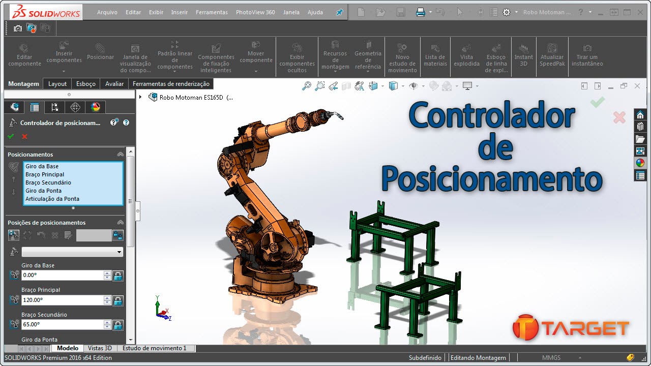
Task: Open the positioning position dropdown combo box
Action: point(72,252)
